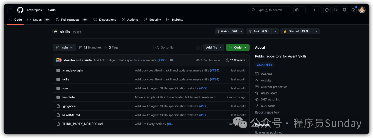Screen dimensions: 373x138
Task: Click the three-dot commit message expander
Action: [172, 60]
